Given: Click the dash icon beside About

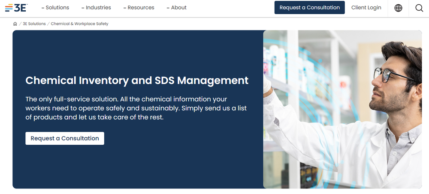Looking at the screenshot, I should point(168,8).
